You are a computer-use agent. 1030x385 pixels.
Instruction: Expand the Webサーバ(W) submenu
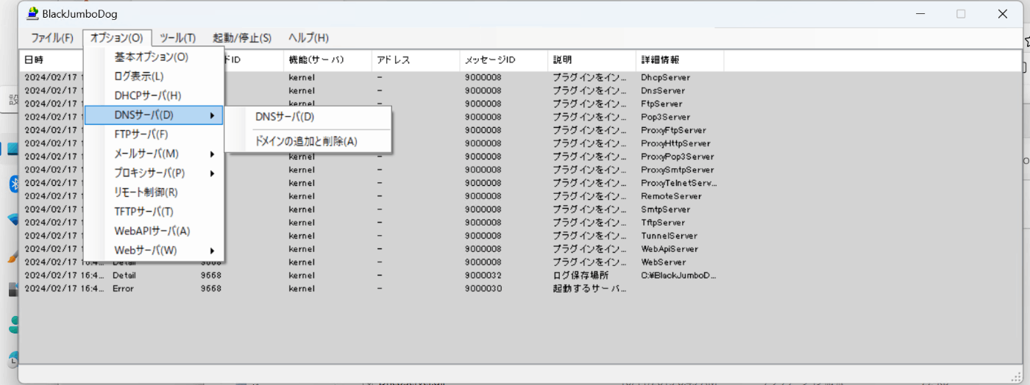(x=154, y=251)
